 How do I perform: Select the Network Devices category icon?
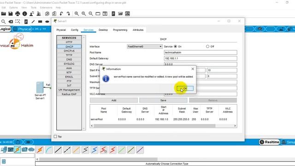[4, 149]
